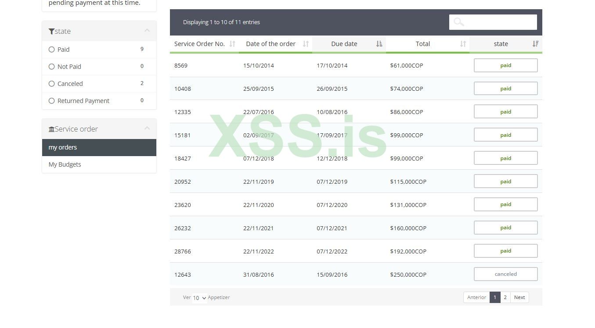
Task: Click the total $131,000COP
Action: point(408,205)
